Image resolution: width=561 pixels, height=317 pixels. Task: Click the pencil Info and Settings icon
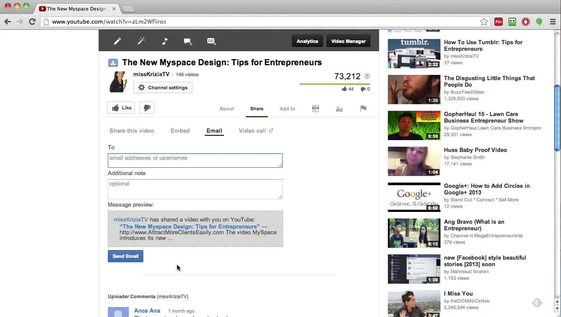pos(117,41)
